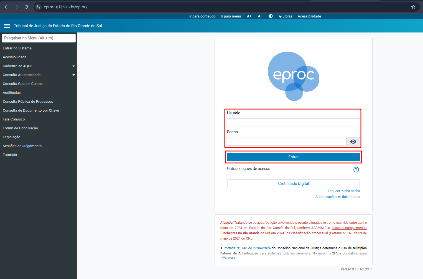Focus the Usuário input field
The width and height of the screenshot is (423, 279).
click(x=294, y=122)
